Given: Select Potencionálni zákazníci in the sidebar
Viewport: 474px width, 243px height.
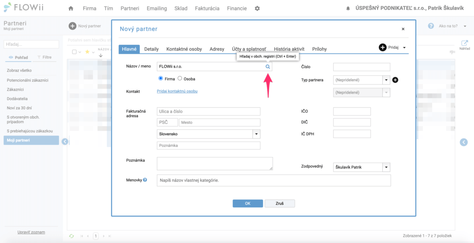Looking at the screenshot, I should [27, 80].
